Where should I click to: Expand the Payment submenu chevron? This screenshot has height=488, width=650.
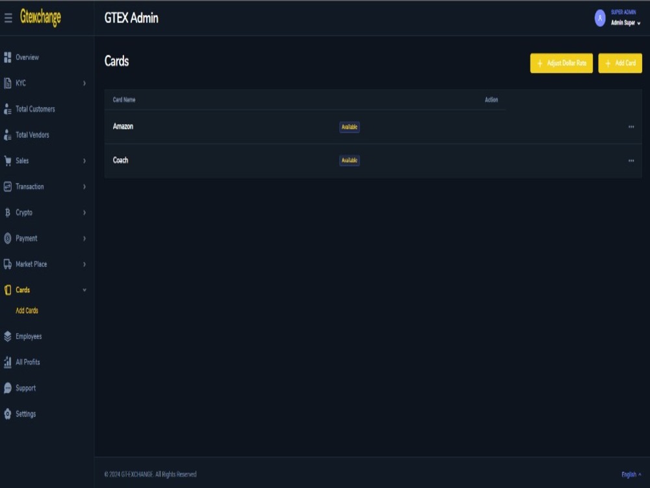click(84, 239)
